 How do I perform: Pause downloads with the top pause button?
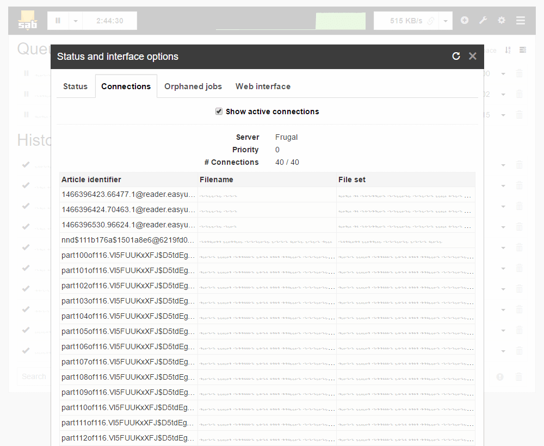click(x=58, y=21)
